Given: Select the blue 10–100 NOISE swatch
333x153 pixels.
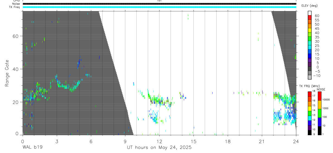Looking at the screenshot, I should point(320,122).
